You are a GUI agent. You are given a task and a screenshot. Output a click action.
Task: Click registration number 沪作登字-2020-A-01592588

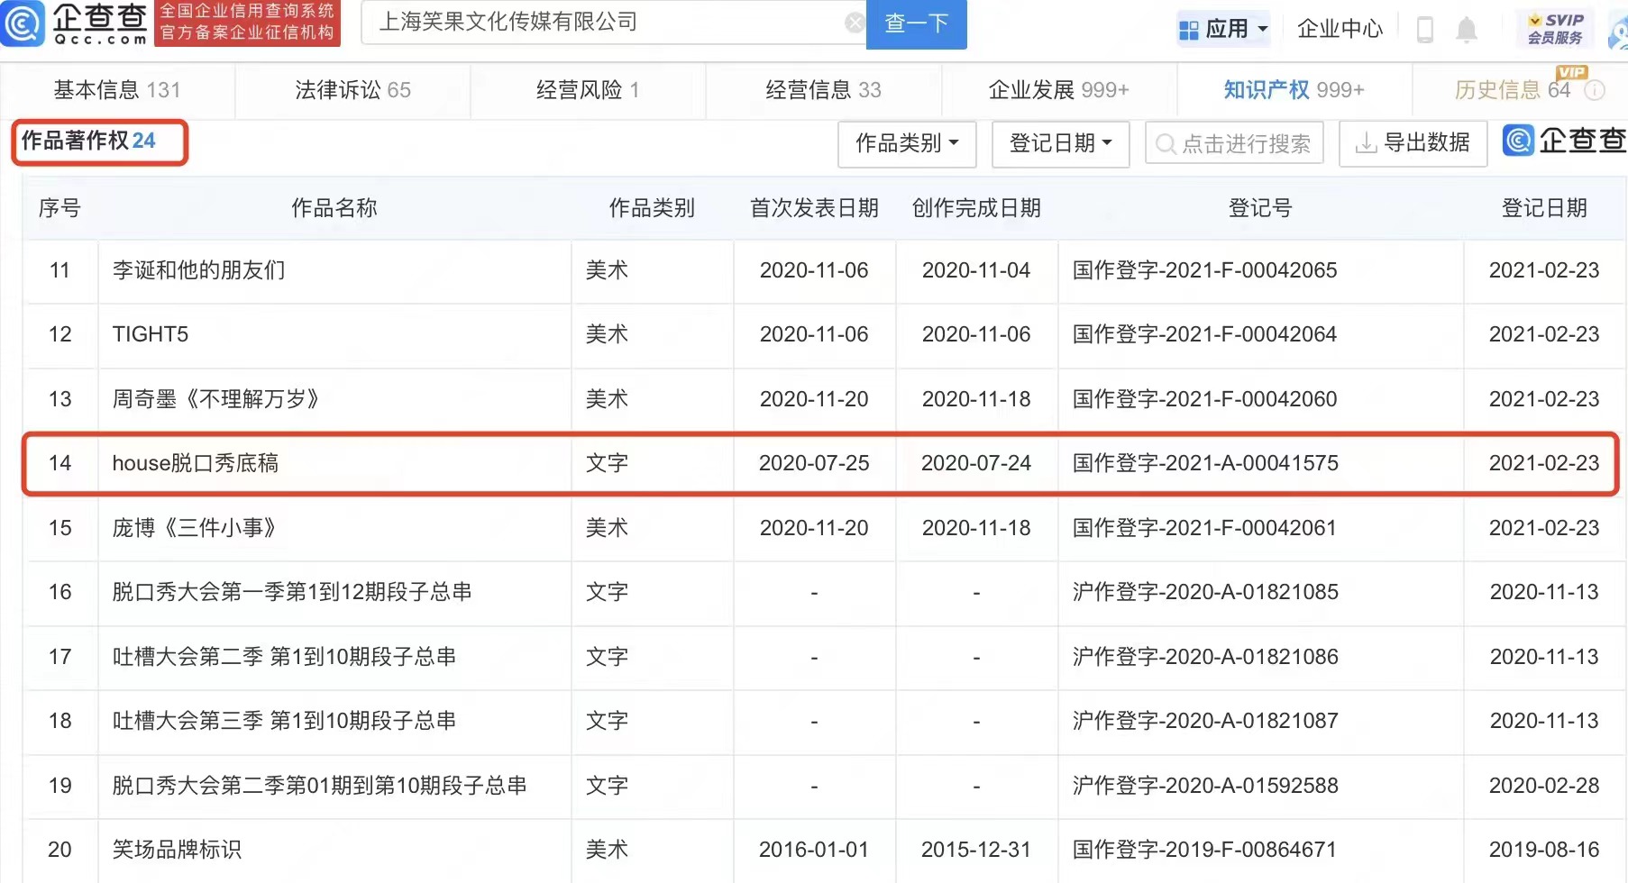point(1205,786)
